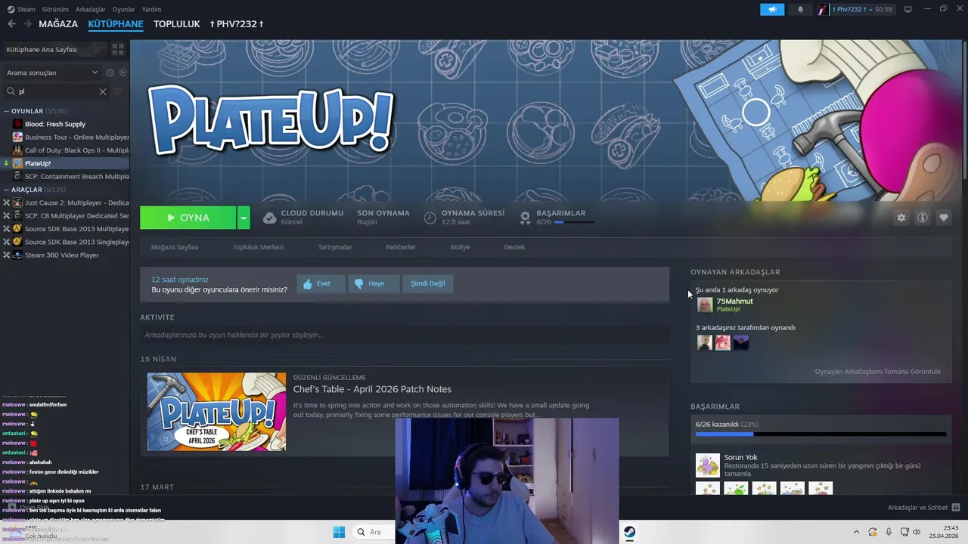
Task: Click Oynayan Arkadaşların Tümünü Görüntüle
Action: [877, 372]
